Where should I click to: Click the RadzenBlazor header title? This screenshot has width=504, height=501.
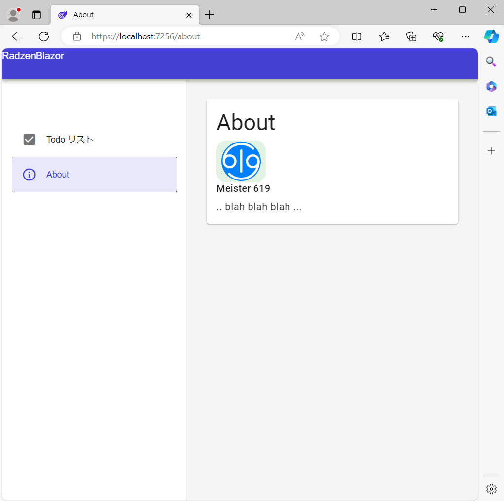coord(33,55)
